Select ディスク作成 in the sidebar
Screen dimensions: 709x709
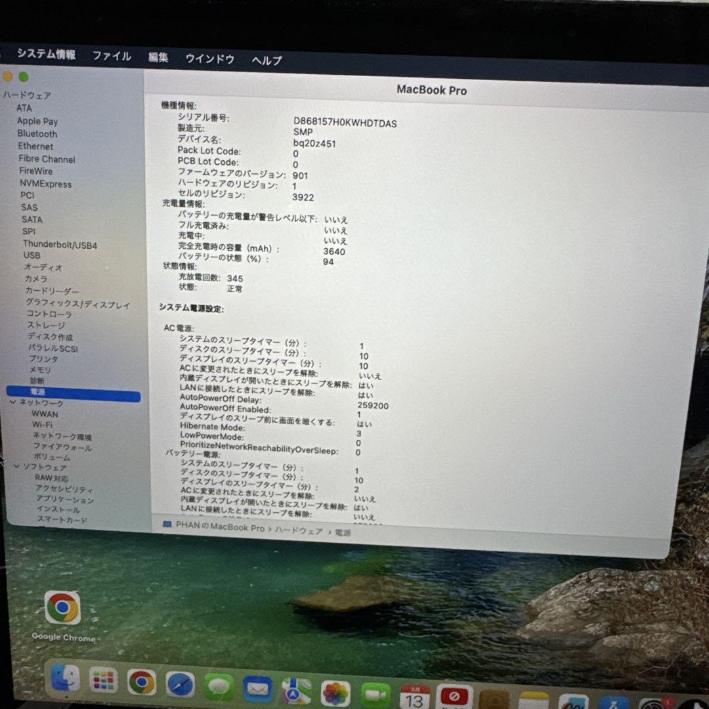point(50,337)
